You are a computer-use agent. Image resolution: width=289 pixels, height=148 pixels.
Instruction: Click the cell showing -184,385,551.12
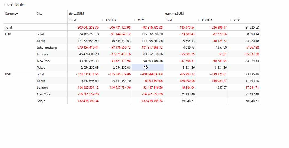click(x=84, y=88)
